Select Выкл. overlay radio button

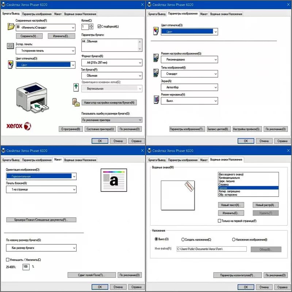click(156, 239)
